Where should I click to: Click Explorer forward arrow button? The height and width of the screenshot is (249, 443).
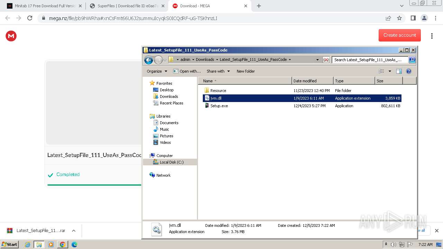tap(158, 60)
